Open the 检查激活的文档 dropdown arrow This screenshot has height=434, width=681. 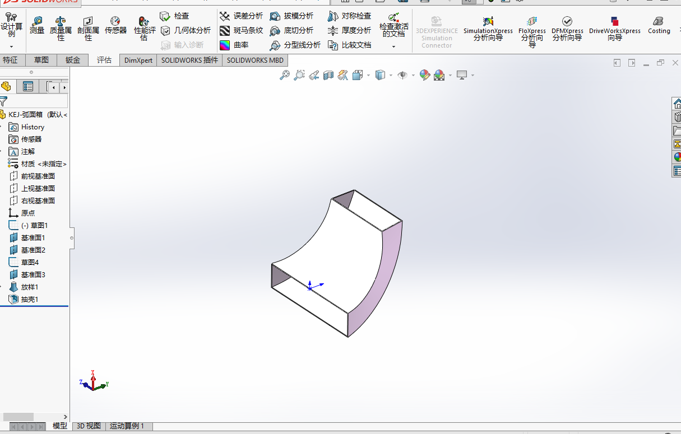394,46
